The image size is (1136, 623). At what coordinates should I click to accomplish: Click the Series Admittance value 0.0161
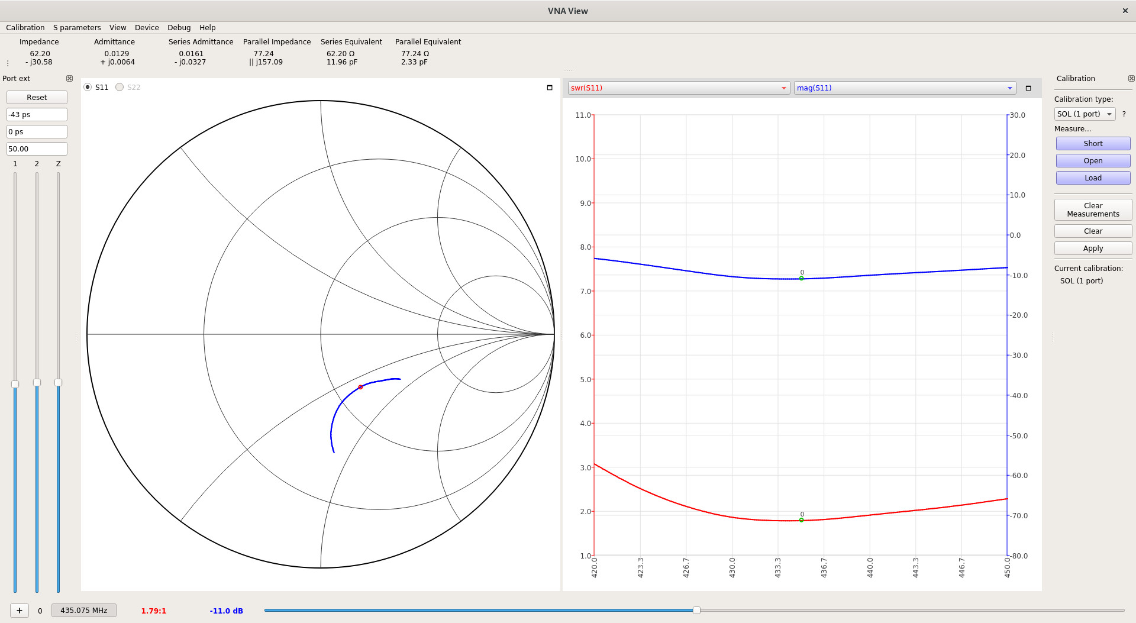click(x=191, y=54)
